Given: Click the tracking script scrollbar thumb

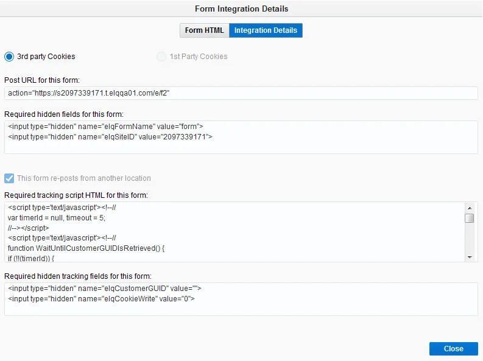Looking at the screenshot, I should (x=470, y=218).
